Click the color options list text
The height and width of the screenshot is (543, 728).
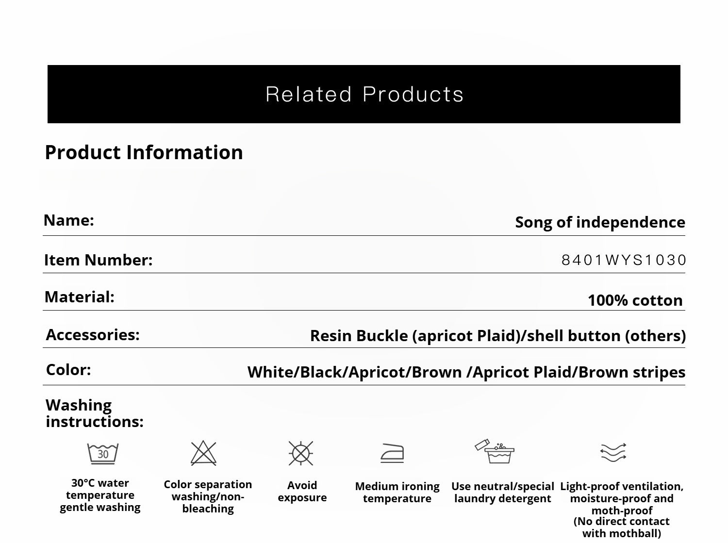point(466,372)
